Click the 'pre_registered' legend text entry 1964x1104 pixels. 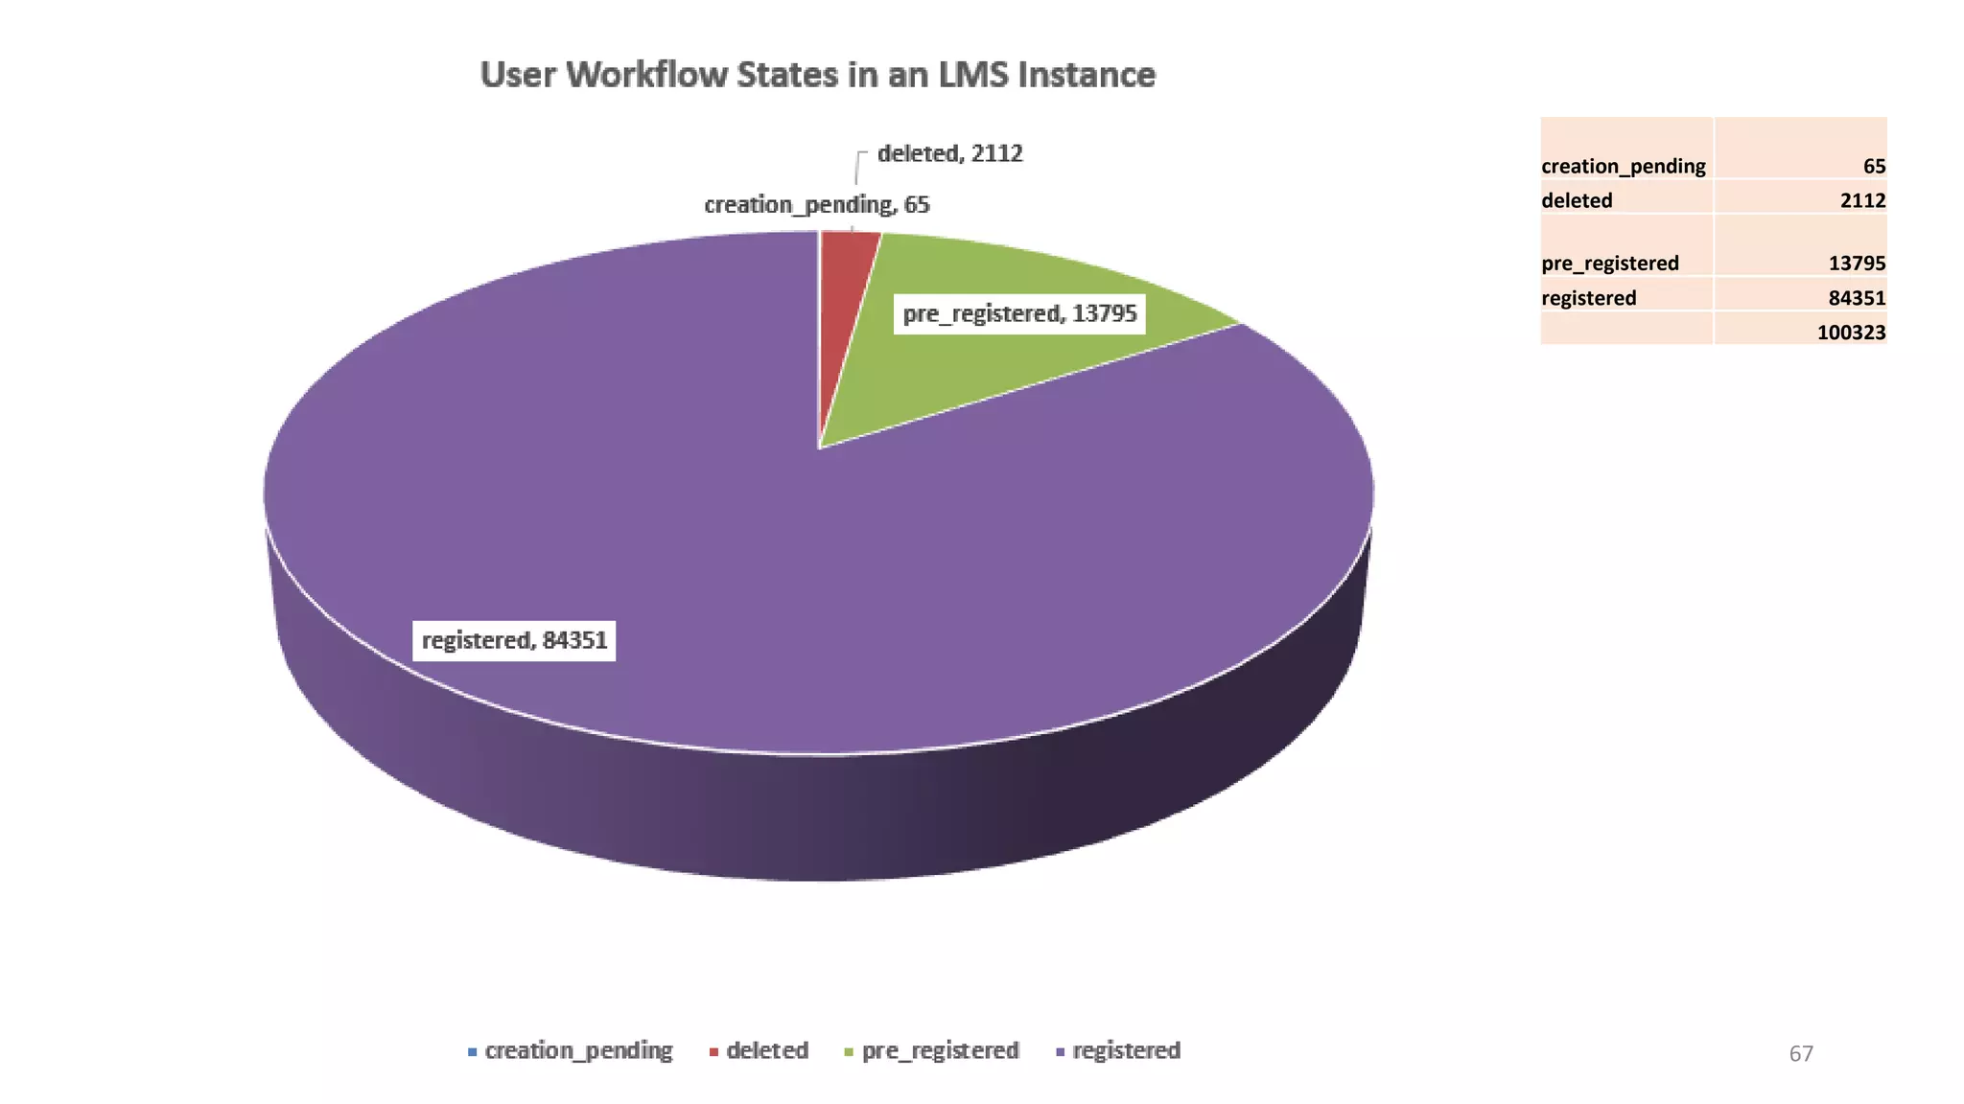940,1051
